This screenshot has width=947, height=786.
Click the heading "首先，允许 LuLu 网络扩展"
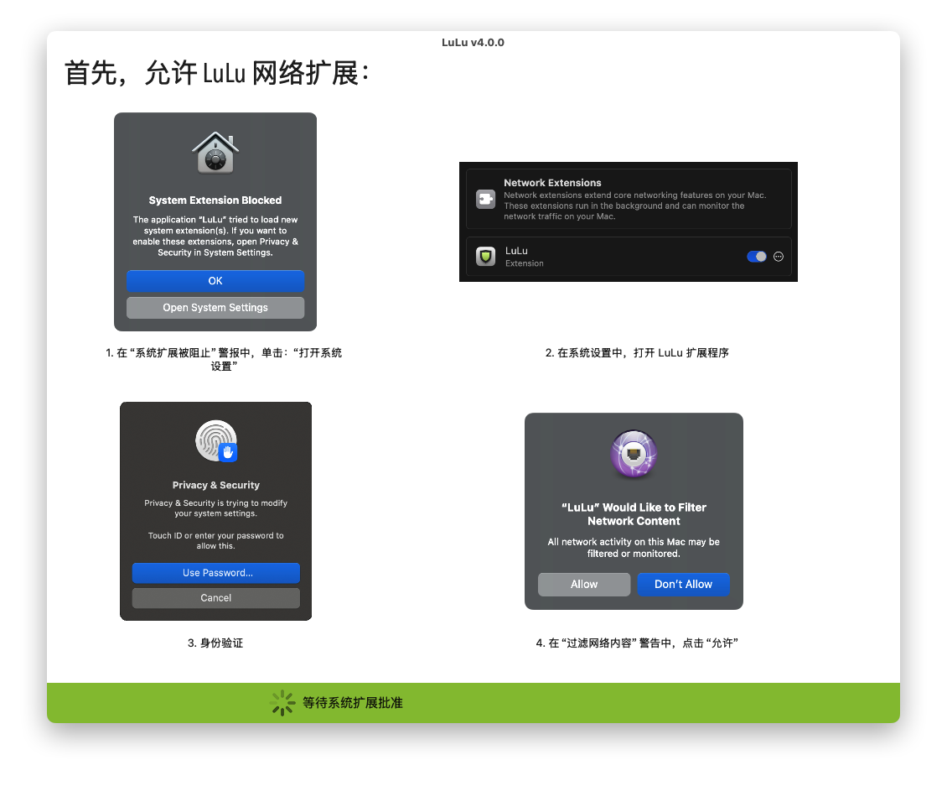(216, 74)
